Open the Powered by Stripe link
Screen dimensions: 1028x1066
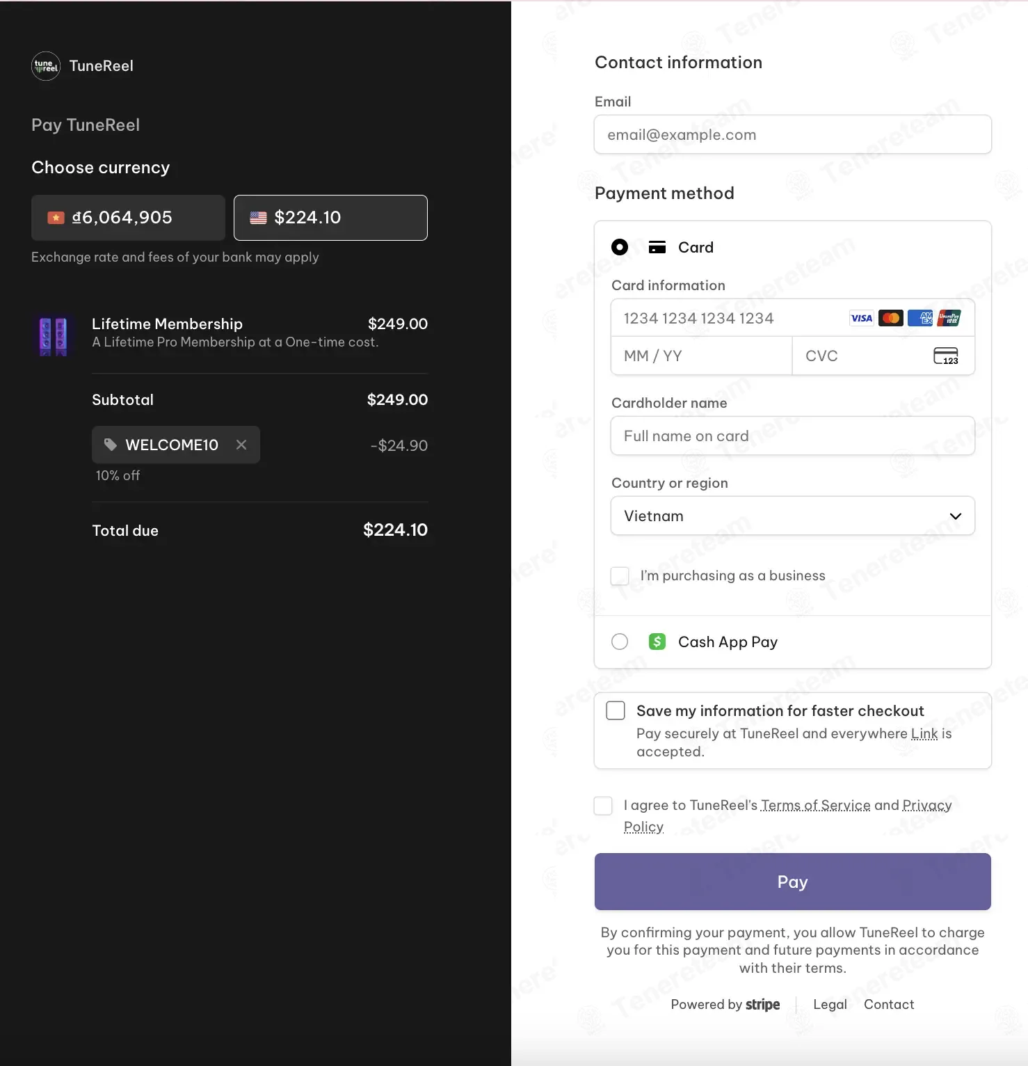pos(725,1004)
